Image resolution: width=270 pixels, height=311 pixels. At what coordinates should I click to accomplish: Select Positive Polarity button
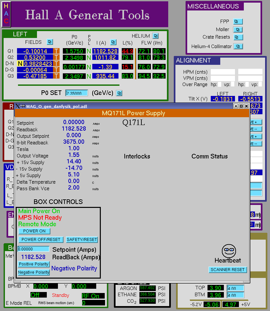click(x=34, y=264)
